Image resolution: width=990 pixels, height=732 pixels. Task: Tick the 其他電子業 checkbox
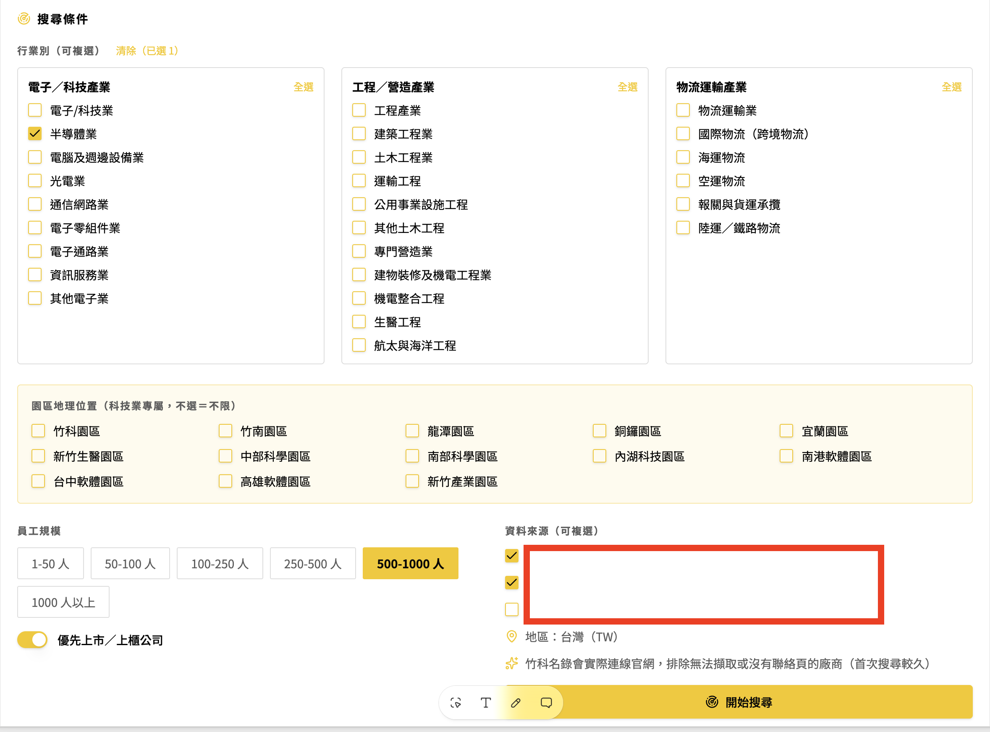pos(35,298)
